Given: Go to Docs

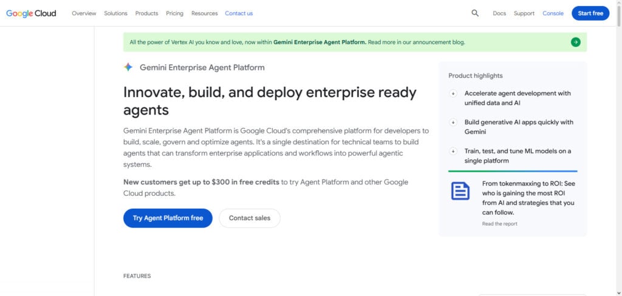Looking at the screenshot, I should coord(499,13).
